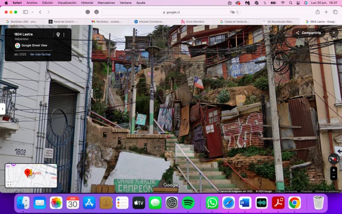
Task: Click the location pin icon in info card
Action: pyautogui.click(x=58, y=35)
